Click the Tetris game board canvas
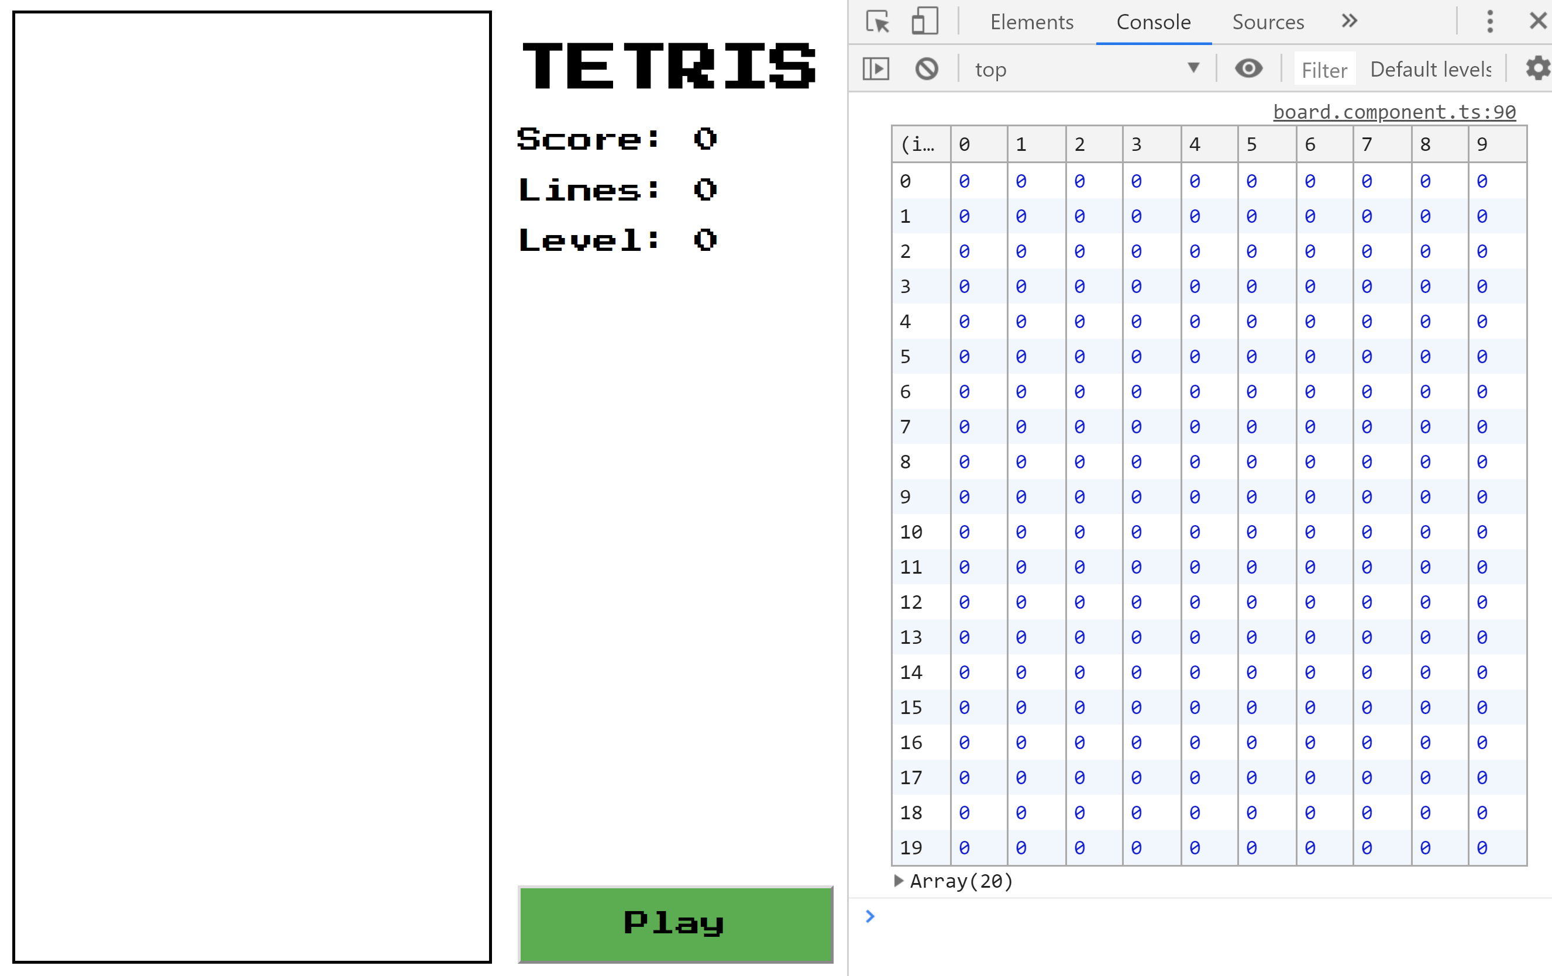 pos(252,487)
